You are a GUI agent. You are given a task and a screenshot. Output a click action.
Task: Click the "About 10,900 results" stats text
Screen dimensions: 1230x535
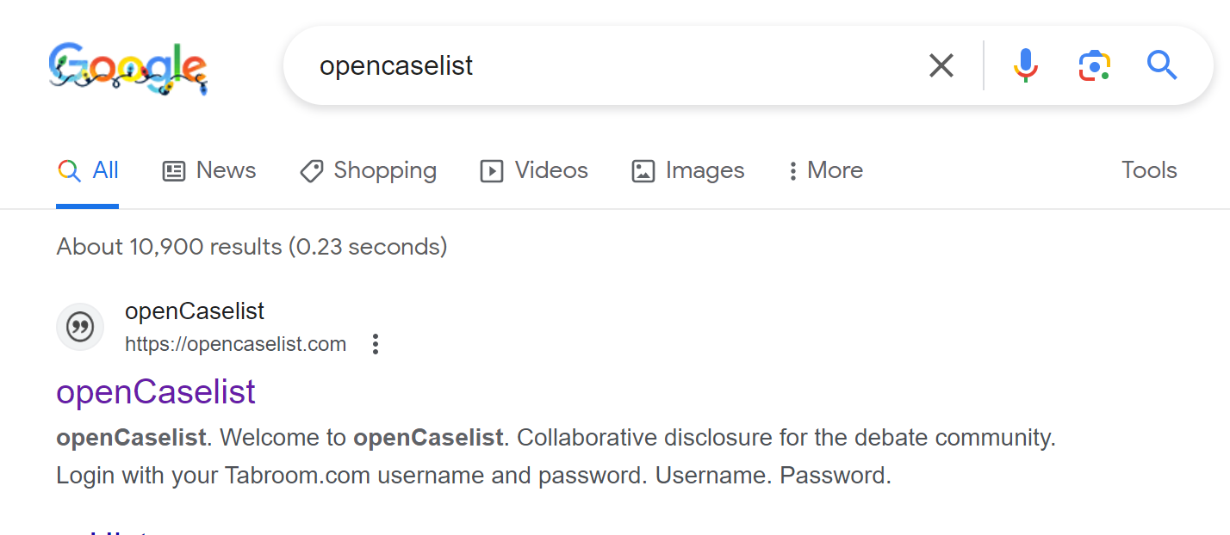point(252,247)
